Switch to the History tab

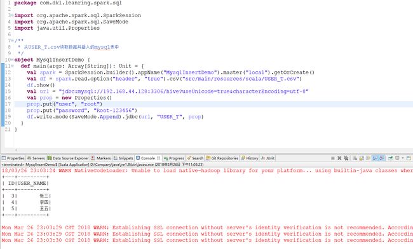pos(250,158)
